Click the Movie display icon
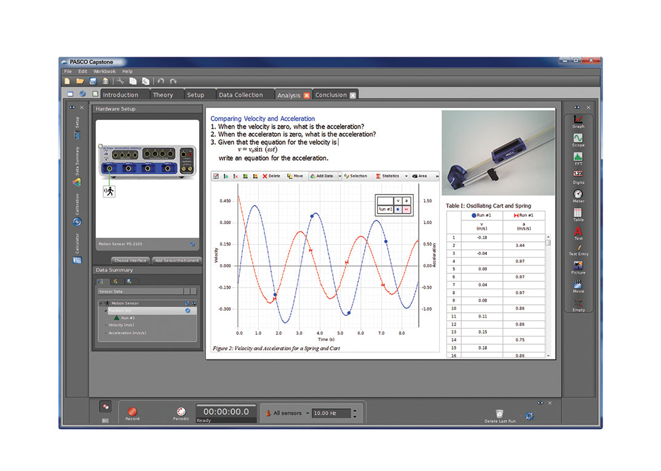This screenshot has height=471, width=661. (578, 284)
